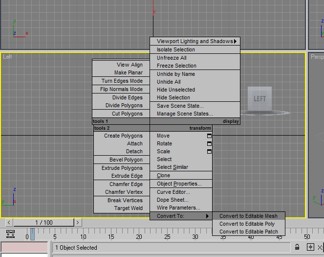Choose Detach
Screen dimensions: 324x257
click(x=122, y=151)
